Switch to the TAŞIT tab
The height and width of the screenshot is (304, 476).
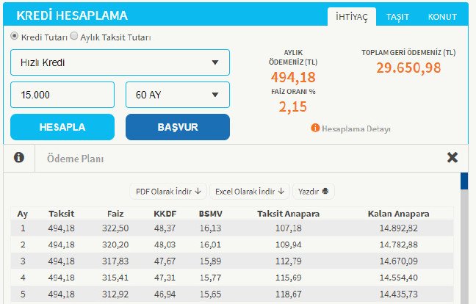point(397,16)
